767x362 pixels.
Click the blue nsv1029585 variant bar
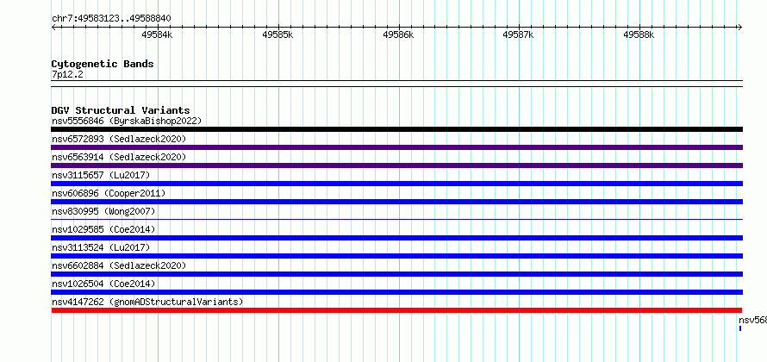(396, 238)
